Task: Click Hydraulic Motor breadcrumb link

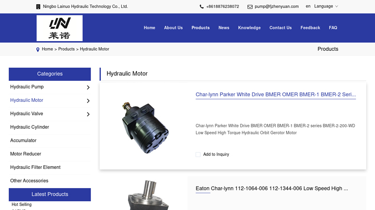Action: click(95, 49)
